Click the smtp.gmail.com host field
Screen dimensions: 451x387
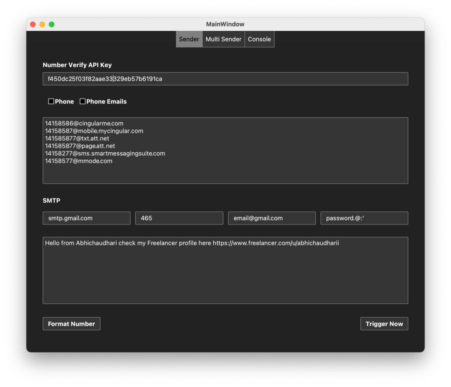[86, 218]
